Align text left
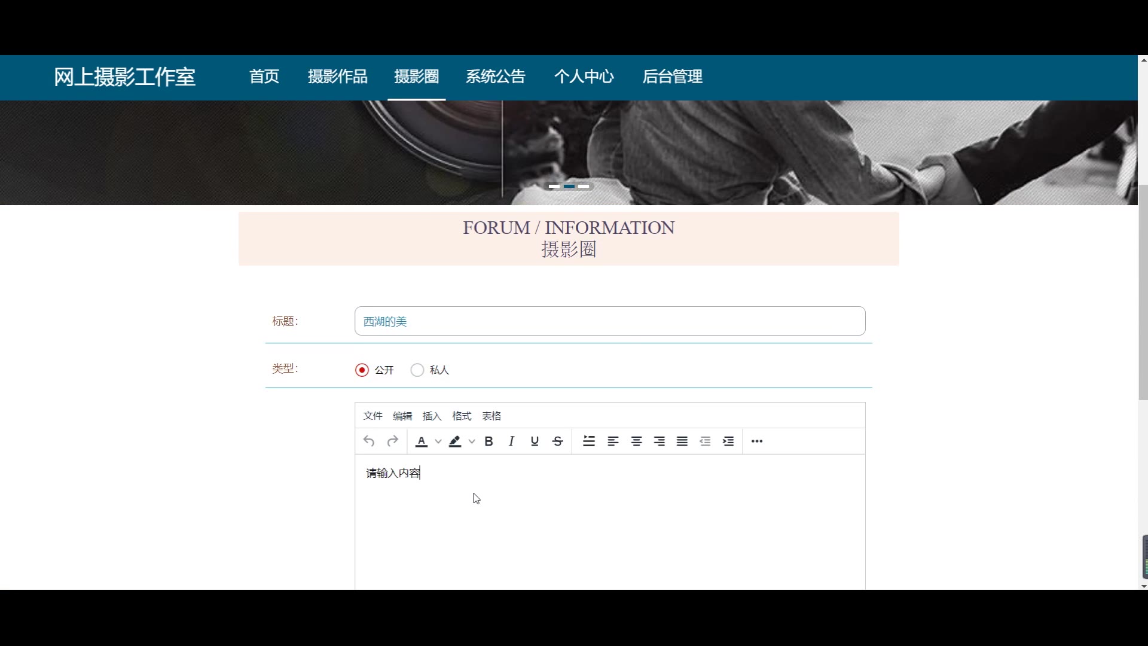Image resolution: width=1148 pixels, height=646 pixels. tap(613, 441)
